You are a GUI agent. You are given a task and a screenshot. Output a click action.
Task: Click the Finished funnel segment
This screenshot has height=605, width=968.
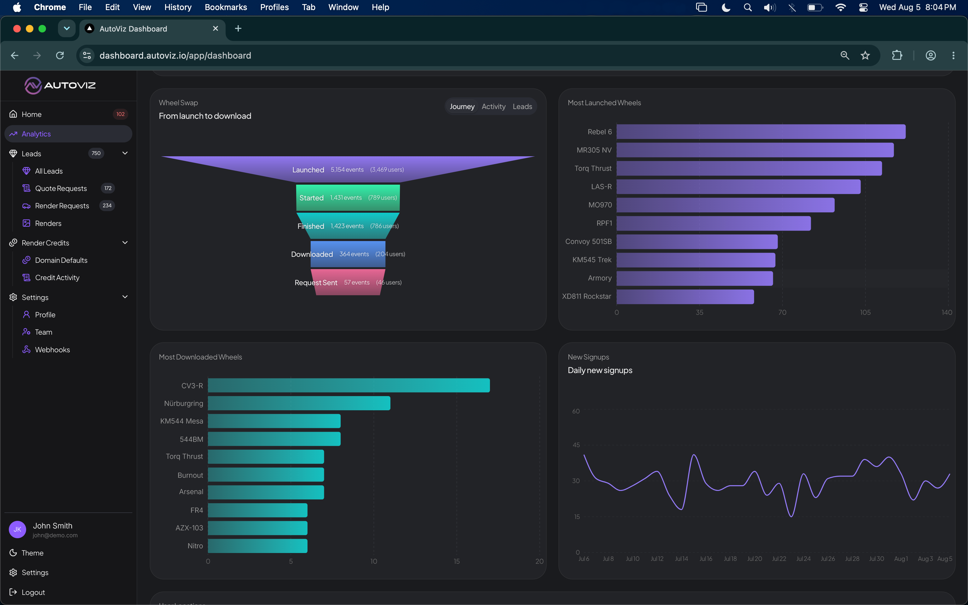click(x=348, y=226)
